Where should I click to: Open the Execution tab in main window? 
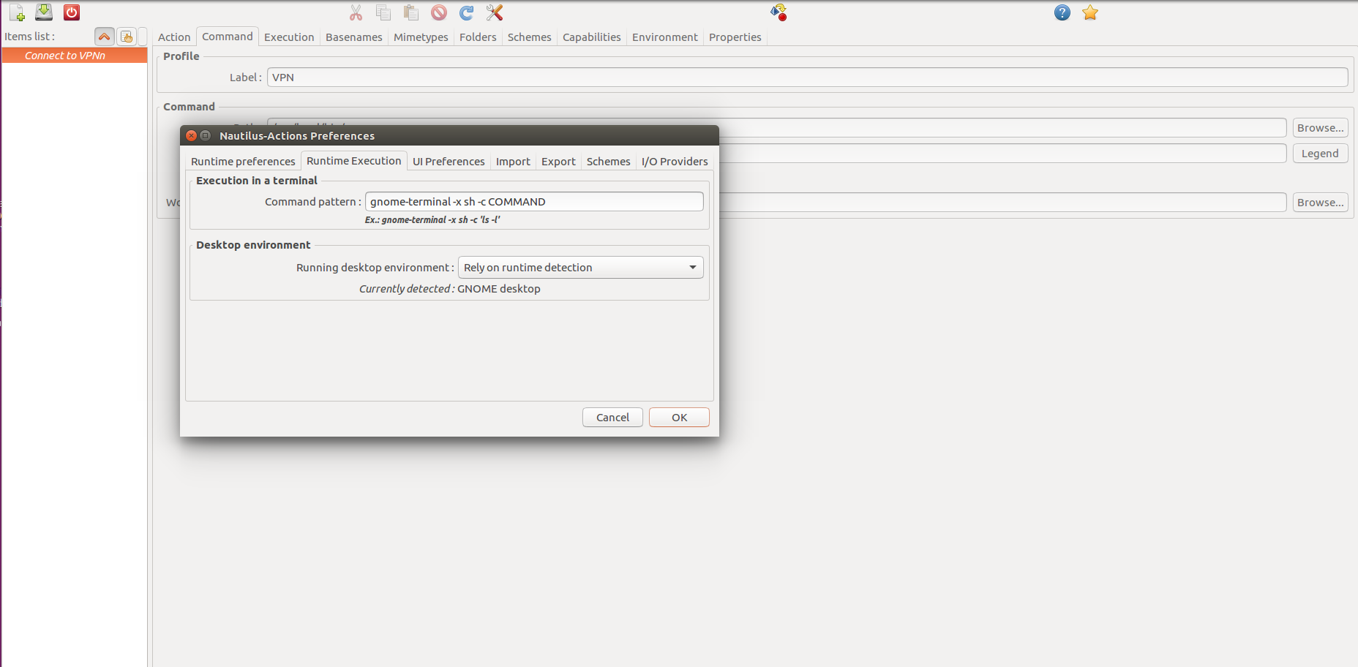pyautogui.click(x=289, y=37)
